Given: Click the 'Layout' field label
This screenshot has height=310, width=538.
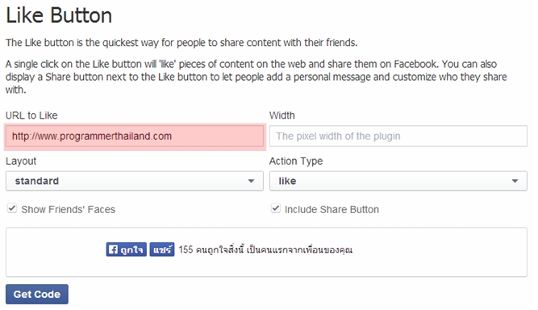Looking at the screenshot, I should coord(21,161).
